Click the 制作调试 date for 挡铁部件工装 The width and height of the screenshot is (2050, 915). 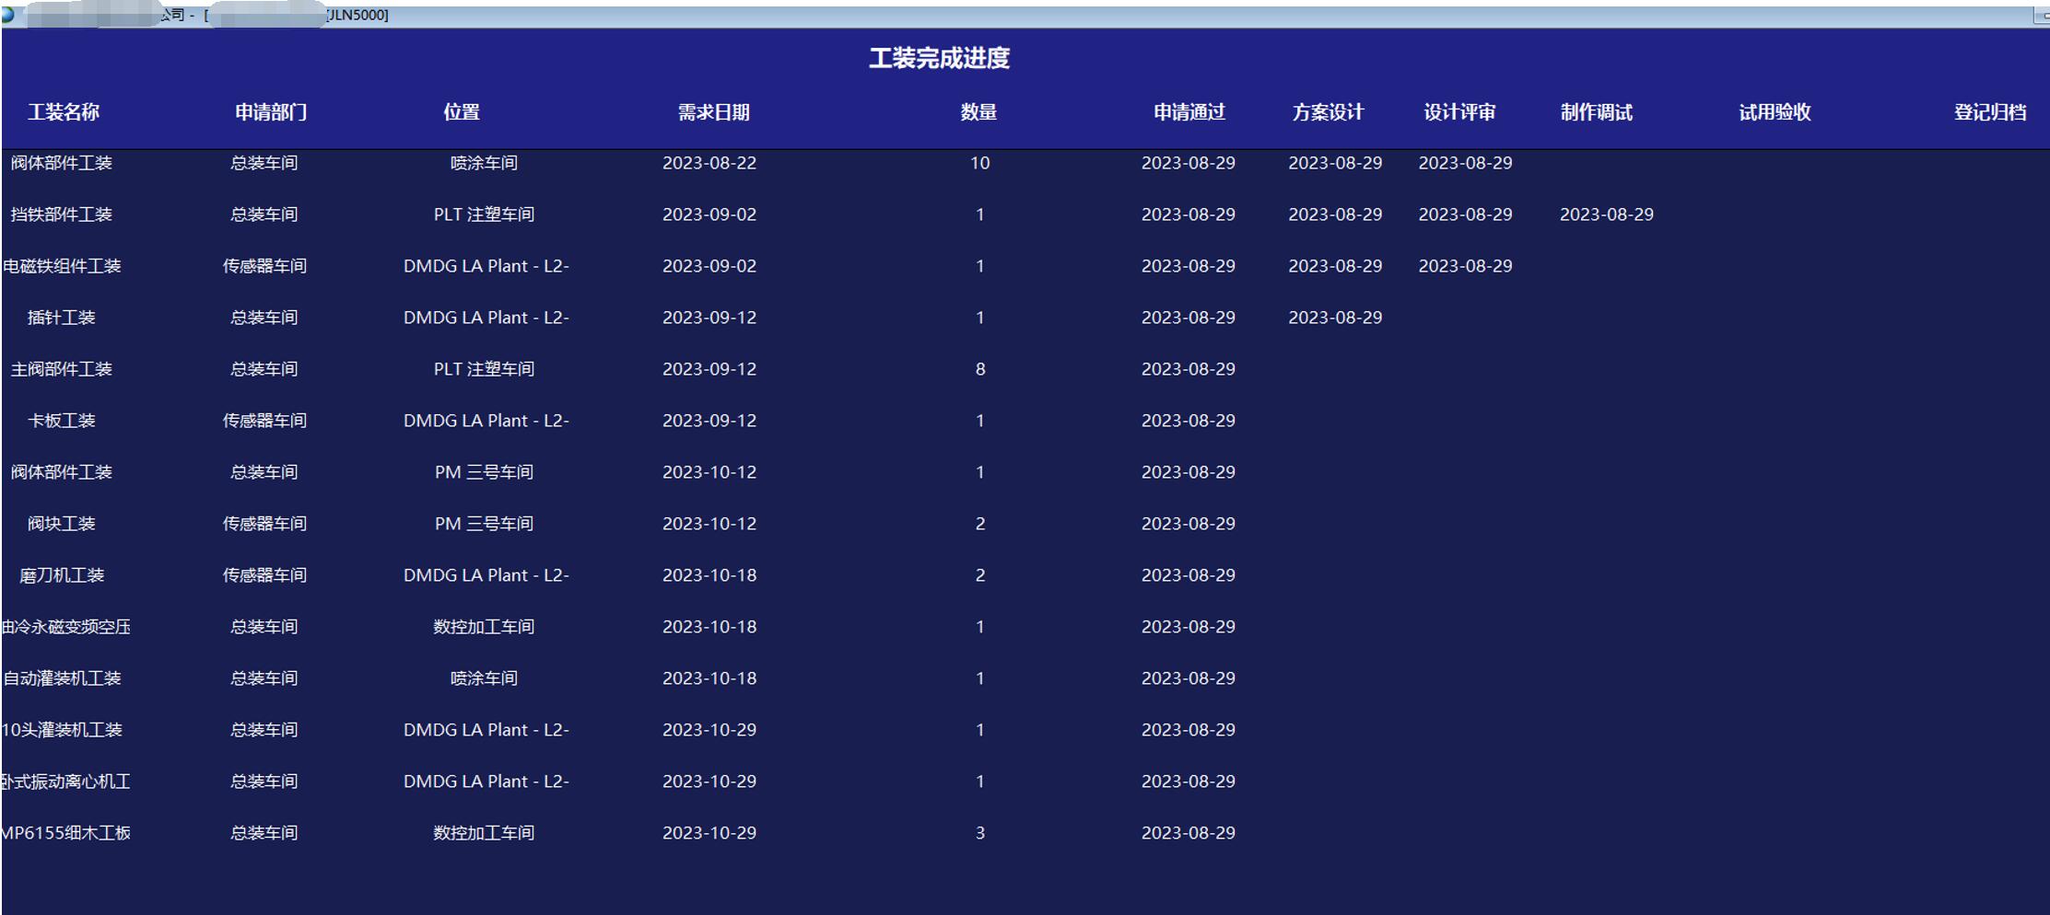click(x=1606, y=214)
